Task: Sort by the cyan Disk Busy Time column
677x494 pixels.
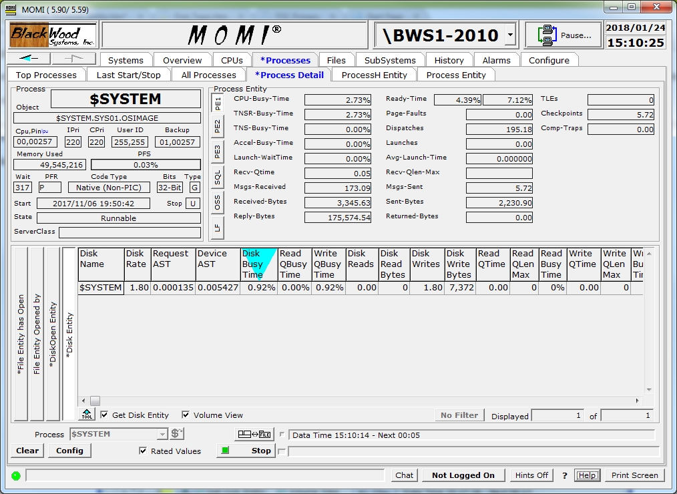Action: pyautogui.click(x=259, y=264)
